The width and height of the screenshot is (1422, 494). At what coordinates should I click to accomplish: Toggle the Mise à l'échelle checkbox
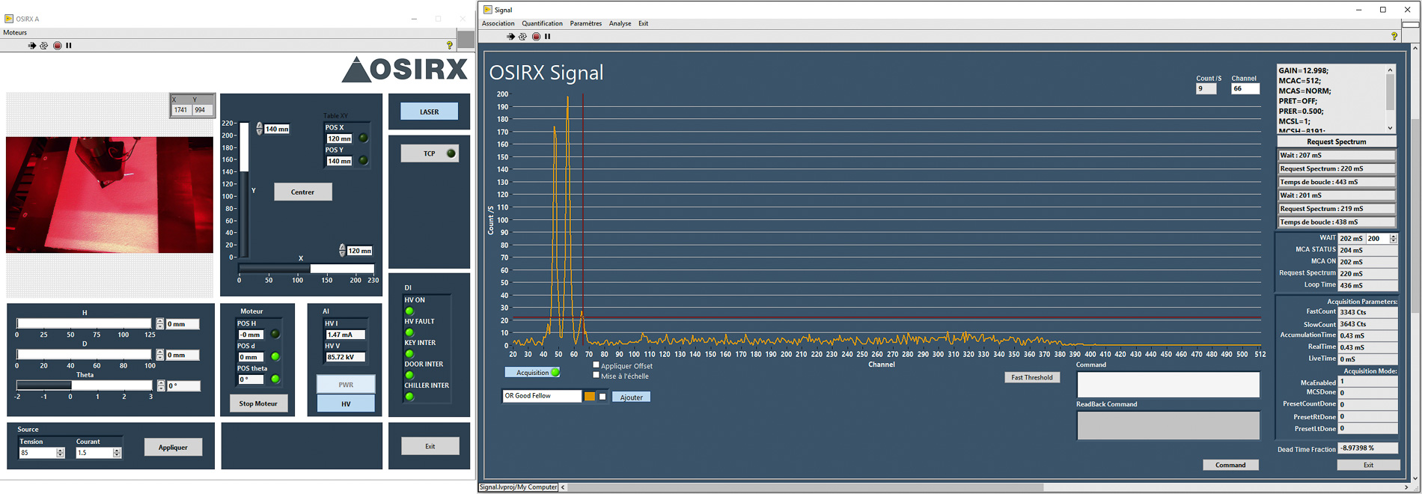click(x=596, y=375)
